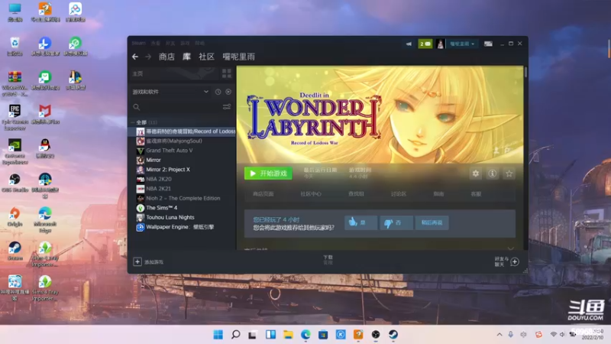Image resolution: width=611 pixels, height=344 pixels.
Task: Add game to favorites star icon
Action: tap(509, 174)
